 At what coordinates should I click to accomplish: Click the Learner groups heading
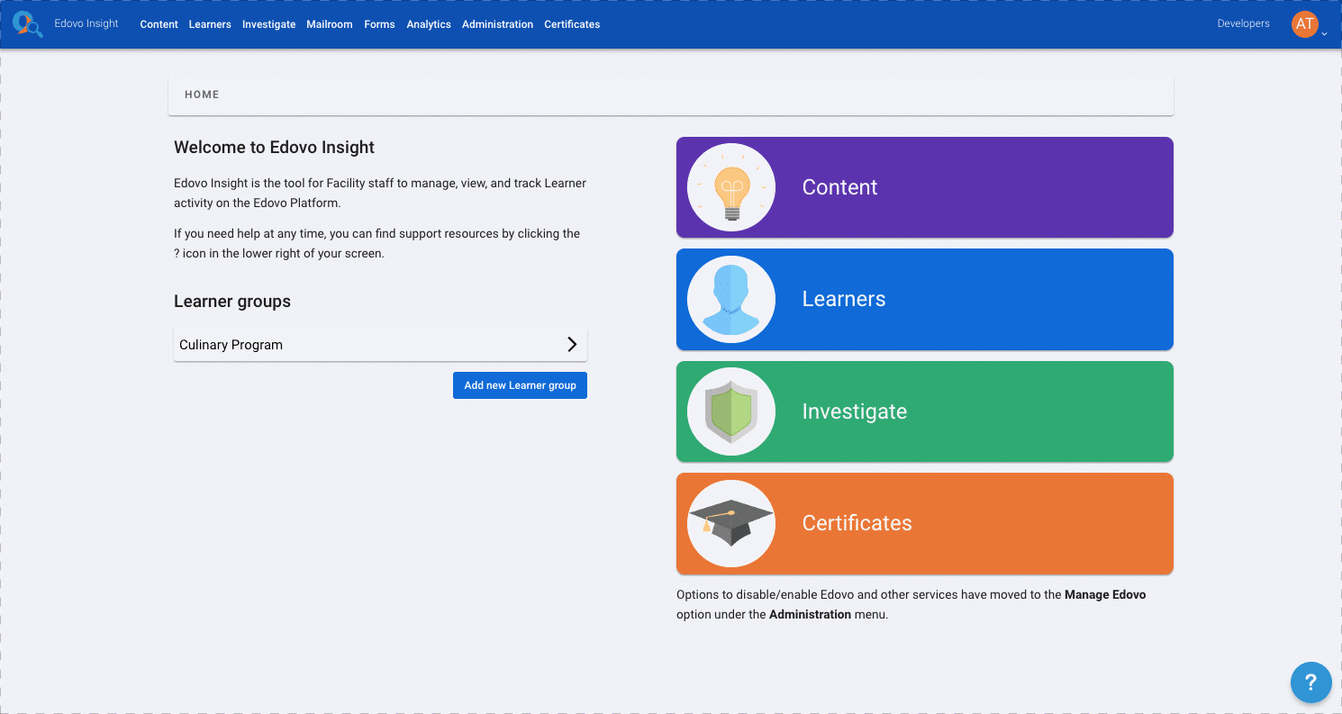coord(232,302)
